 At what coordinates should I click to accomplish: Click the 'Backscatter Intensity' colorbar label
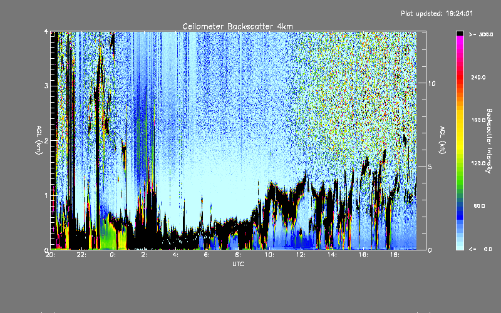click(489, 141)
